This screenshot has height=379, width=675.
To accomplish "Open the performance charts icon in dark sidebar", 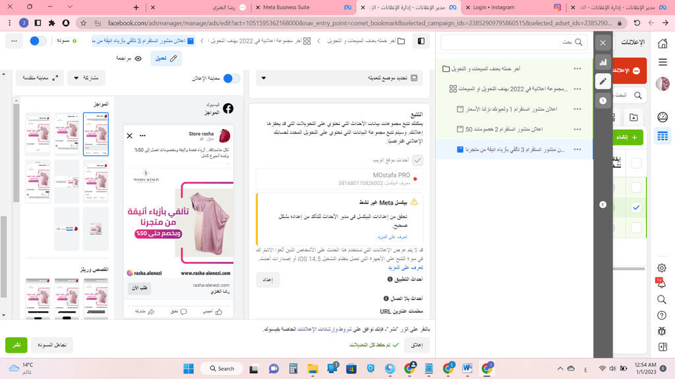I will coord(602,63).
